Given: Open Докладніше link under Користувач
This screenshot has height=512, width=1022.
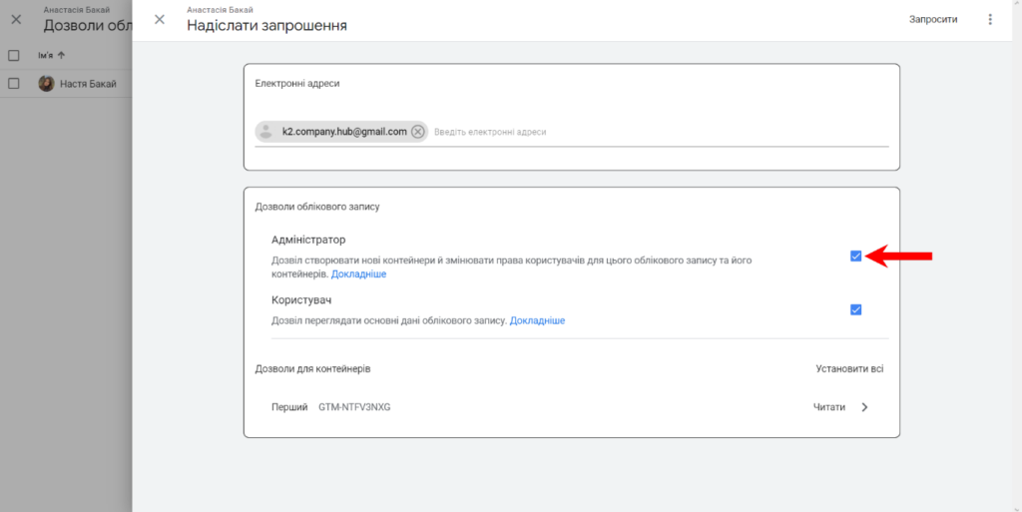Looking at the screenshot, I should click(x=537, y=320).
